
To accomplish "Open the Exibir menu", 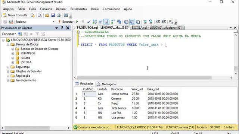I will pyautogui.click(x=32, y=9).
